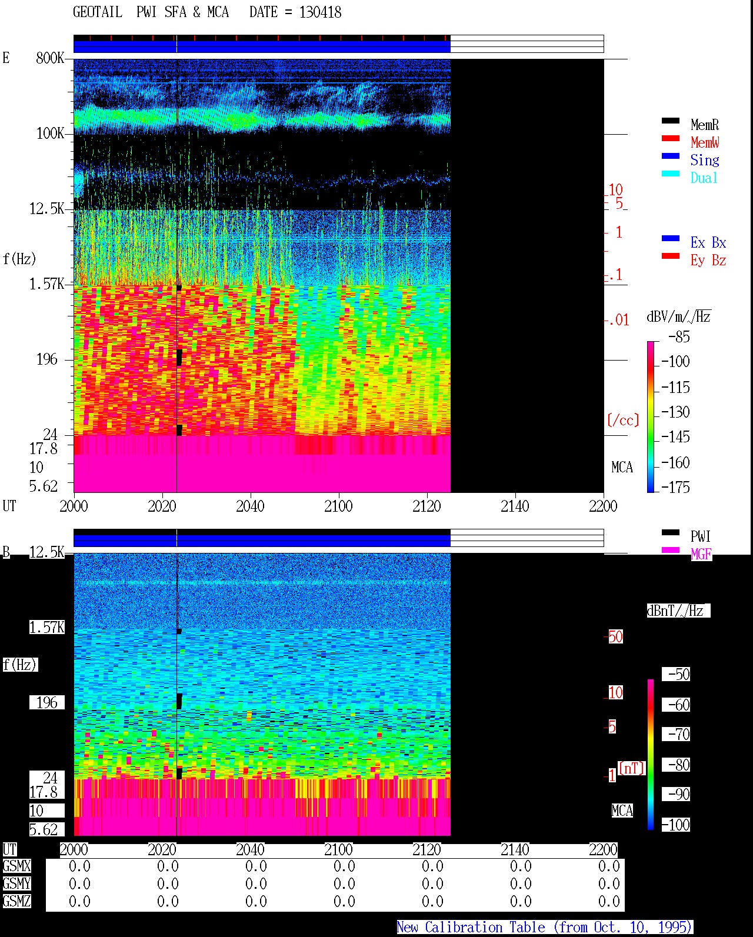Select the MemR legend label
The height and width of the screenshot is (937, 753).
coord(705,125)
